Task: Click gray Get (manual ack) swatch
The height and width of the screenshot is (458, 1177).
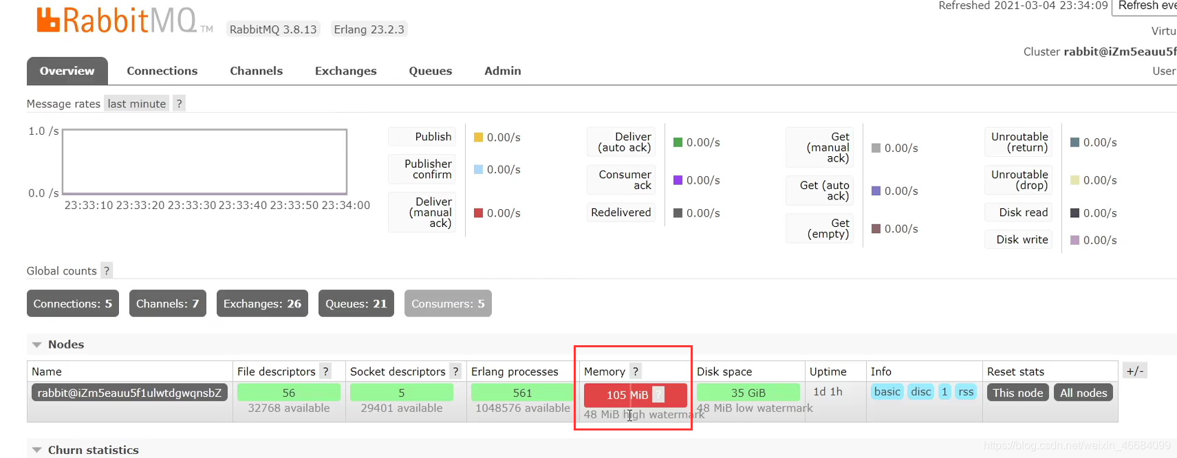Action: [876, 148]
